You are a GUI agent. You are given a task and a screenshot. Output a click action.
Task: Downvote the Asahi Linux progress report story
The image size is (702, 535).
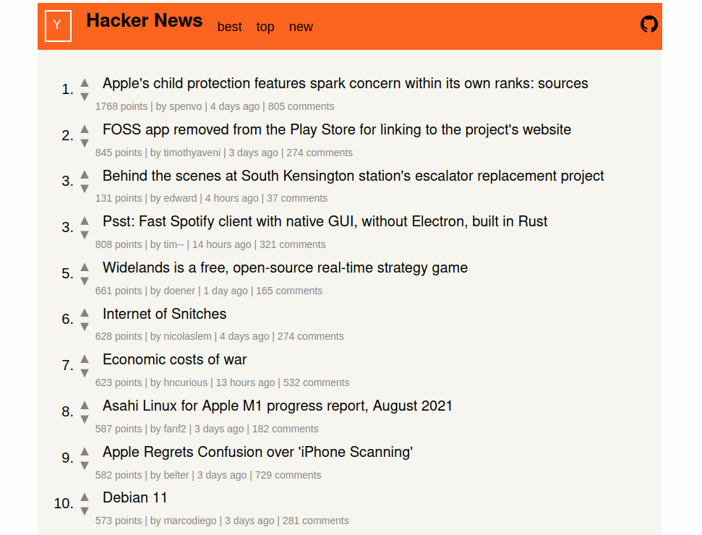[85, 419]
